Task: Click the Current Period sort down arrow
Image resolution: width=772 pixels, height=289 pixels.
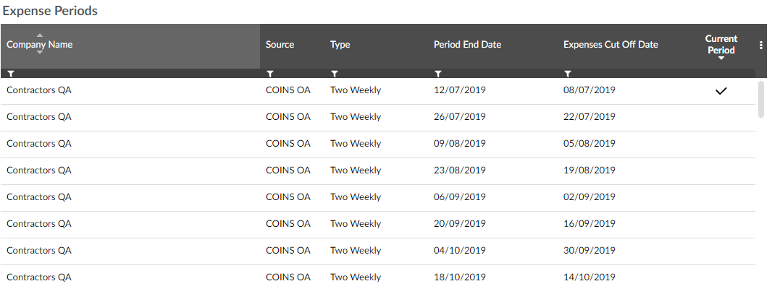Action: pos(721,59)
